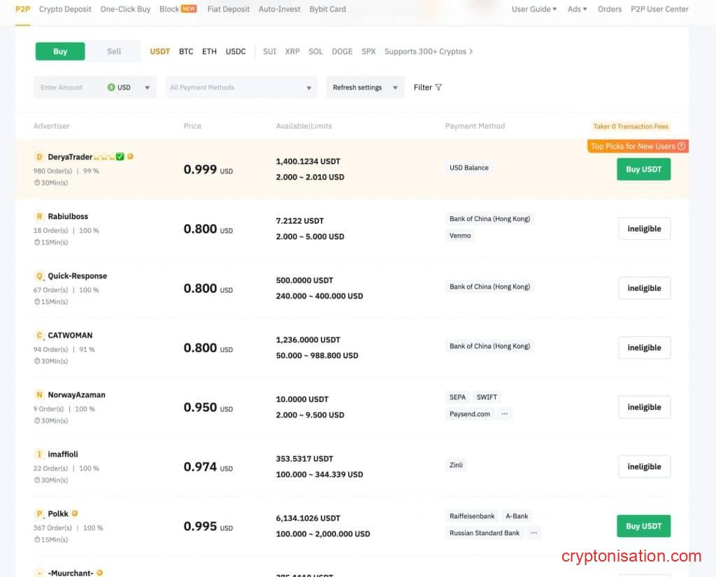The width and height of the screenshot is (716, 577).
Task: Click the star rating icons by DeryaTrader
Action: (105, 157)
